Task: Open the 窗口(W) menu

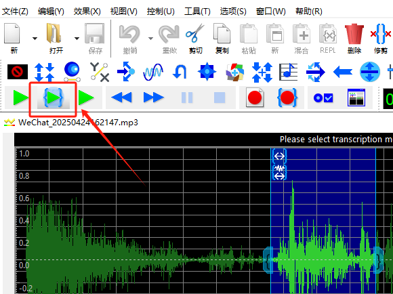Action: click(x=270, y=12)
